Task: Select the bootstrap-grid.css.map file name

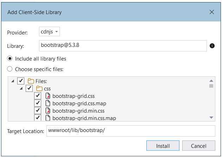Action: pos(79,103)
